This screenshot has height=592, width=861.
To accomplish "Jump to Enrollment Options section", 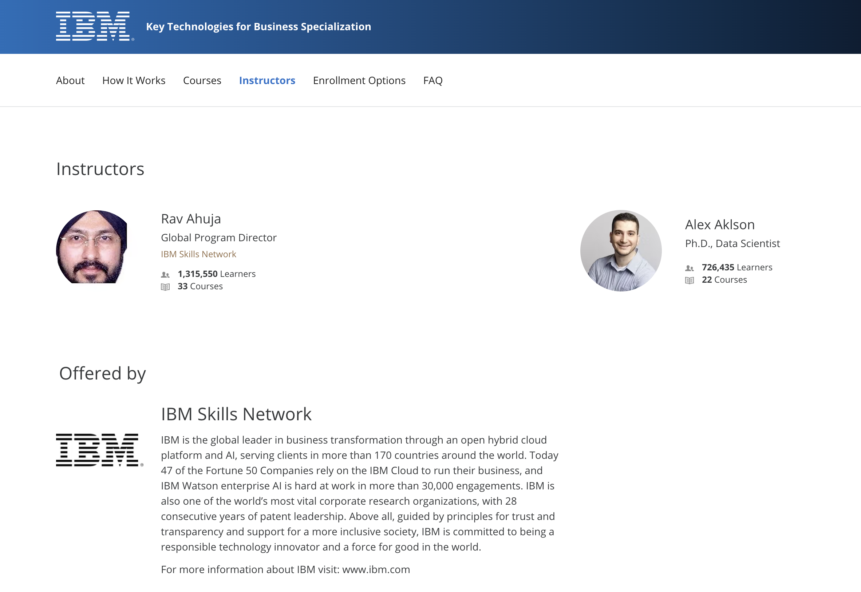I will point(359,80).
